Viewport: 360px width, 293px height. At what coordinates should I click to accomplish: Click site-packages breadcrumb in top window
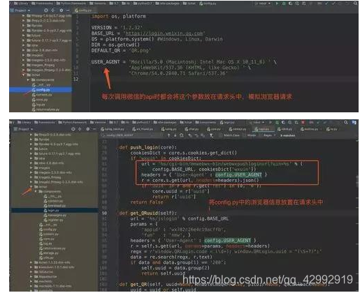pyautogui.click(x=167, y=3)
